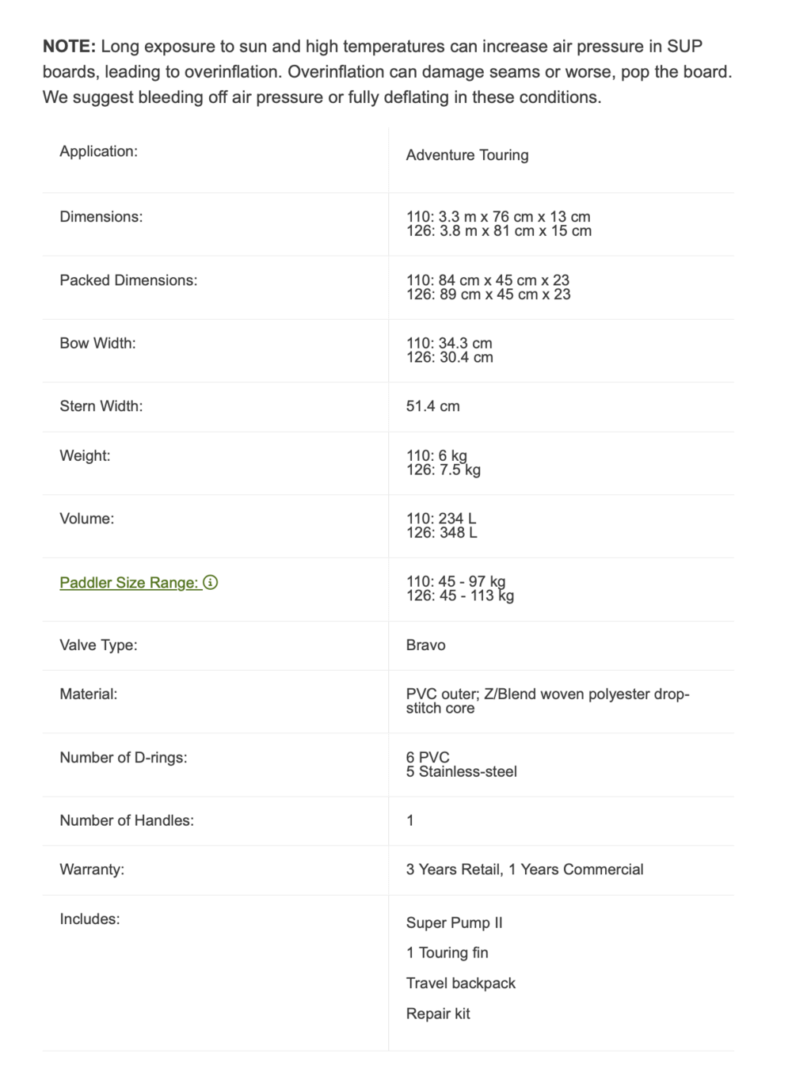Click the Material row label

pos(88,694)
